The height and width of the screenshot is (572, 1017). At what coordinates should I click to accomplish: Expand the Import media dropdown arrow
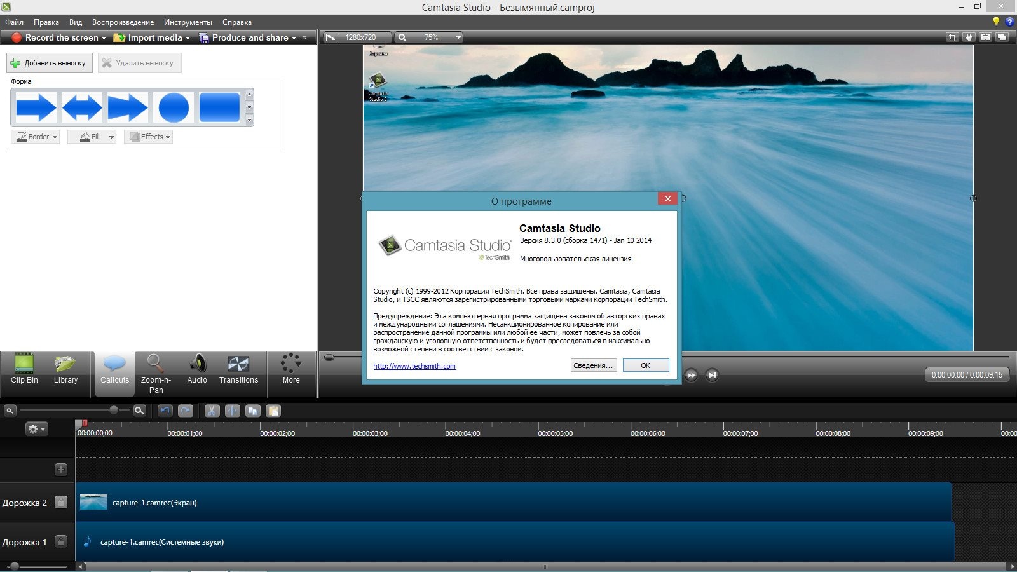point(188,38)
